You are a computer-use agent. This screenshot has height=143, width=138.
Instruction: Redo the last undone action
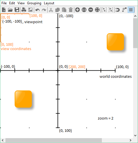(x=44, y=10)
